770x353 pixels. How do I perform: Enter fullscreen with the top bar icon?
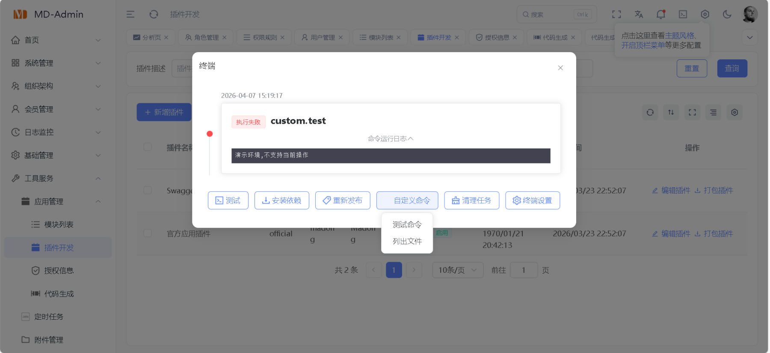[616, 15]
